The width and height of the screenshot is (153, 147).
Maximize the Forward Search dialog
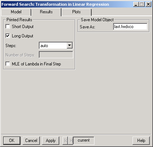pyautogui.click(x=142, y=4)
